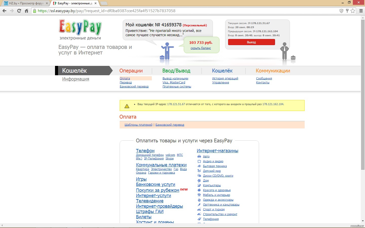The height and width of the screenshot is (228, 365).
Task: Open the browser home page icon
Action: 26,11
